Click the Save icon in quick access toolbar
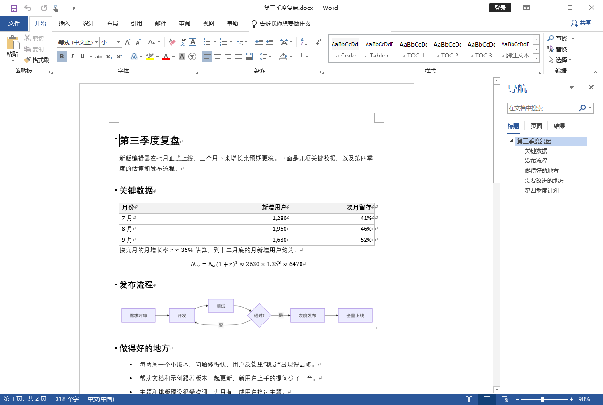The width and height of the screenshot is (603, 405). tap(14, 8)
